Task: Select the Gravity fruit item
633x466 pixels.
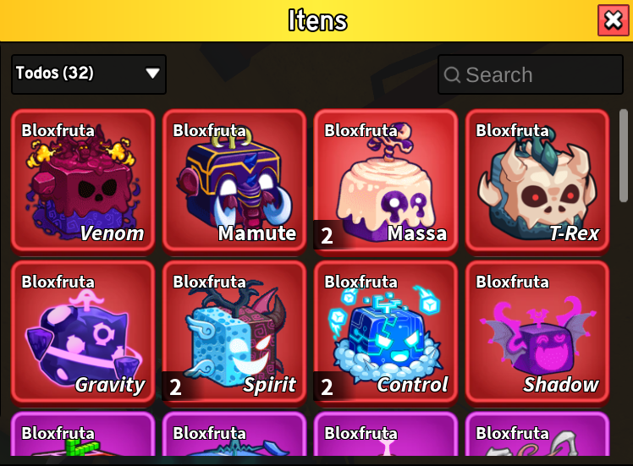Action: (x=83, y=333)
